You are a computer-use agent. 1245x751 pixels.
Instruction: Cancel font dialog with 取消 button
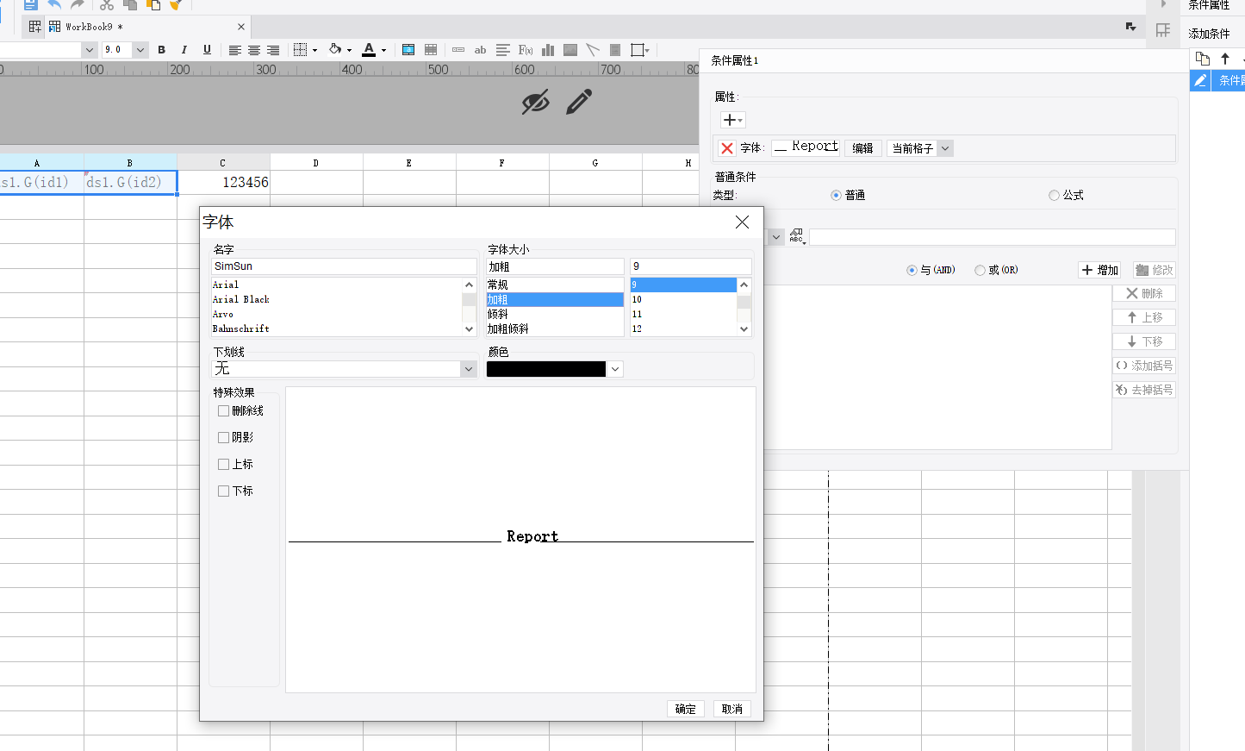pyautogui.click(x=732, y=709)
